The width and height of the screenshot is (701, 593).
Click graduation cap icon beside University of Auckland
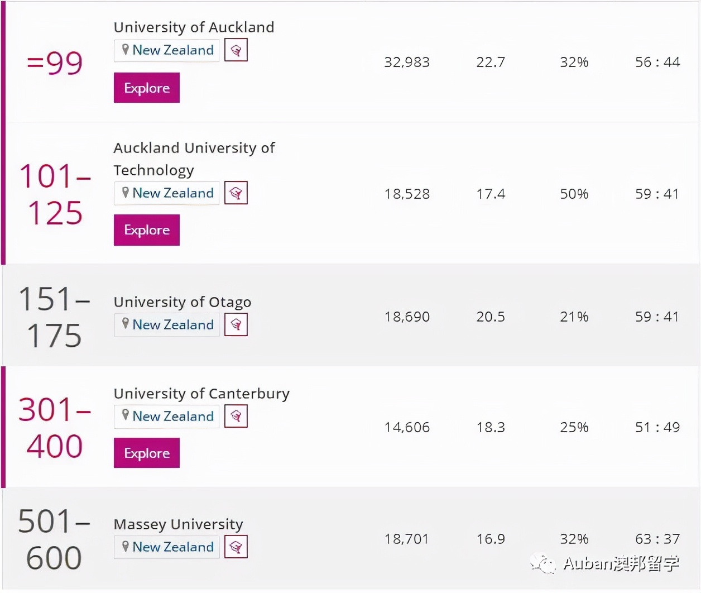click(236, 51)
